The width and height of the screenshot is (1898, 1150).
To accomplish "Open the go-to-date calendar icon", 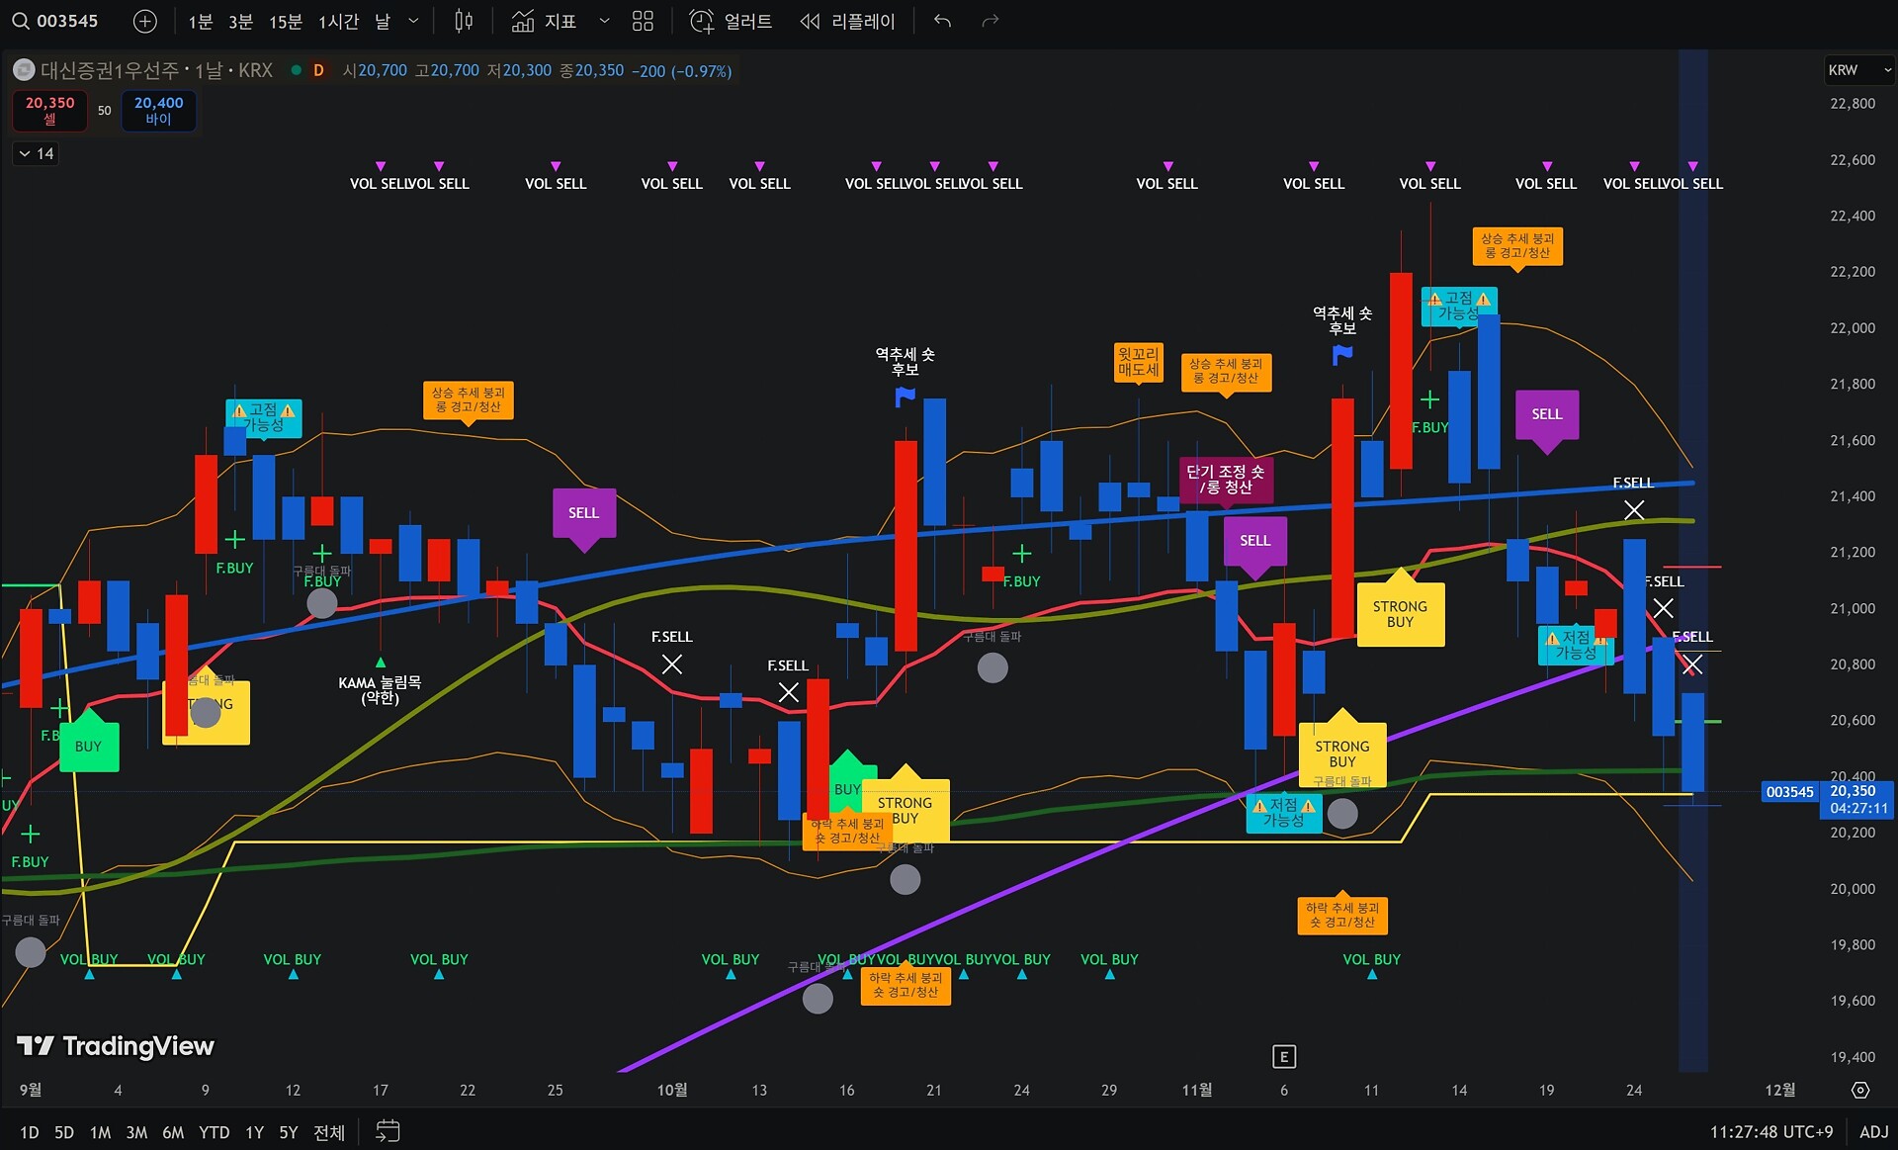I will 388,1131.
